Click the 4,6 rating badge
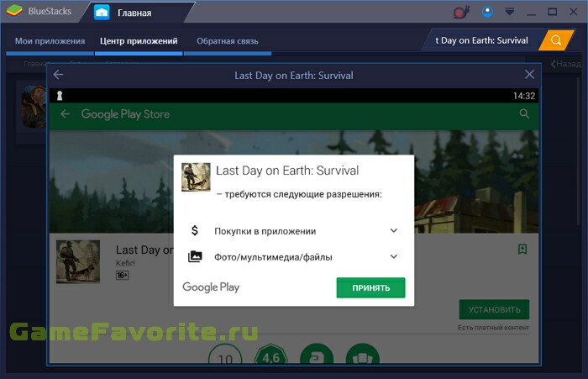The height and width of the screenshot is (379, 588). click(x=270, y=355)
